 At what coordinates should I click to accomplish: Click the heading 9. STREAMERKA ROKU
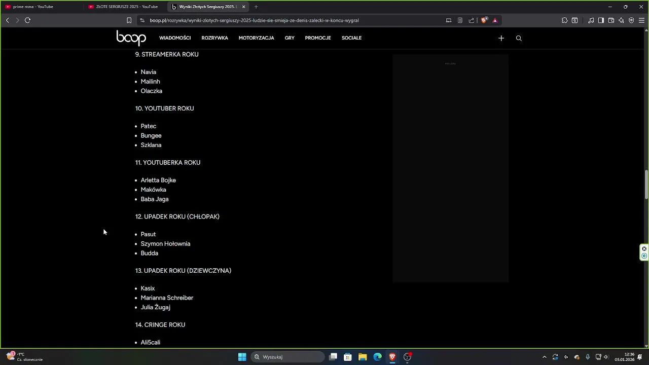167,54
